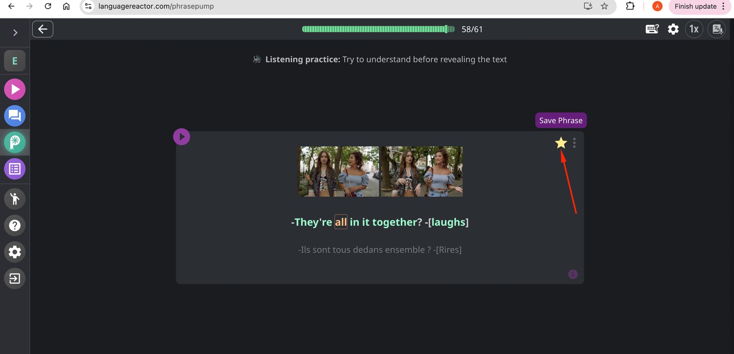Open the help question mark icon

tap(15, 226)
